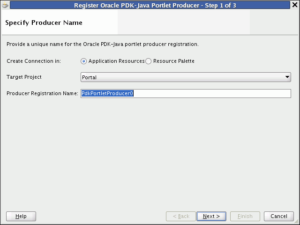Open the Target Project dropdown arrow
Viewport: 300px width, 225px height.
pos(287,77)
